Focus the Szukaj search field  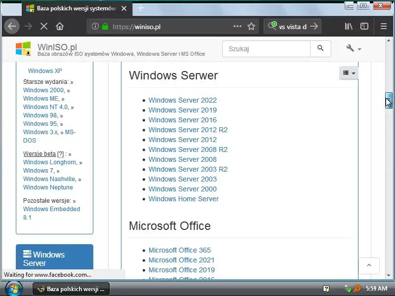point(266,48)
